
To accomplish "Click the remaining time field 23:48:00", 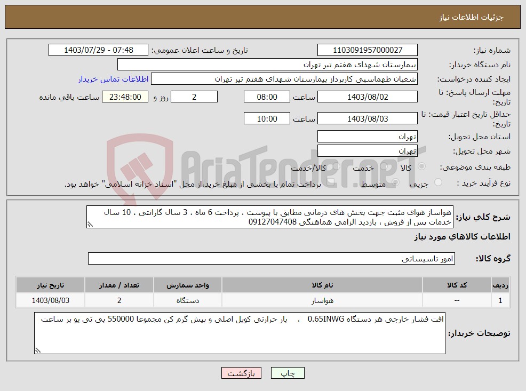I will [x=125, y=97].
